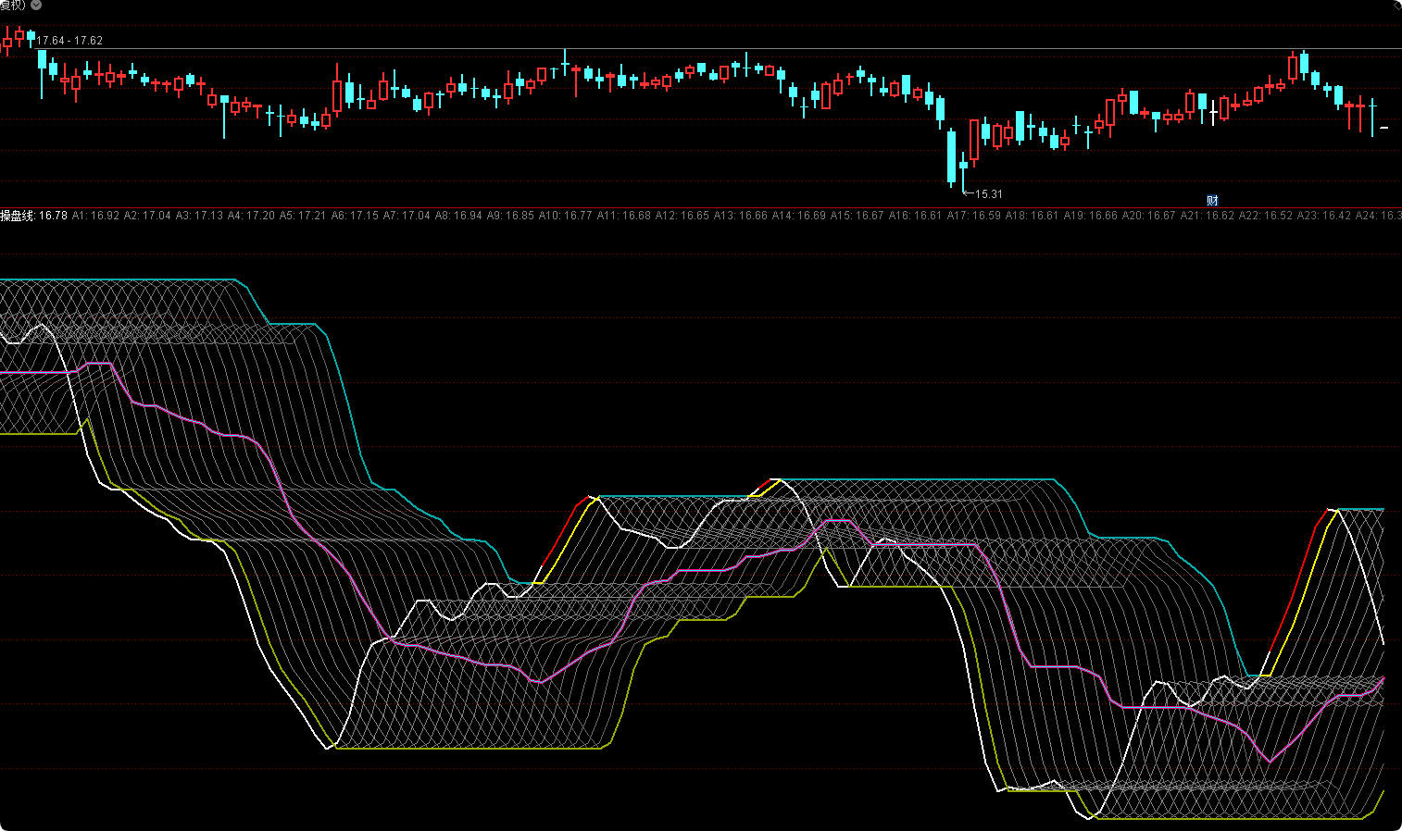Image resolution: width=1402 pixels, height=831 pixels.
Task: Select the large cyan candlestick at the 15.31 low
Action: point(951,157)
